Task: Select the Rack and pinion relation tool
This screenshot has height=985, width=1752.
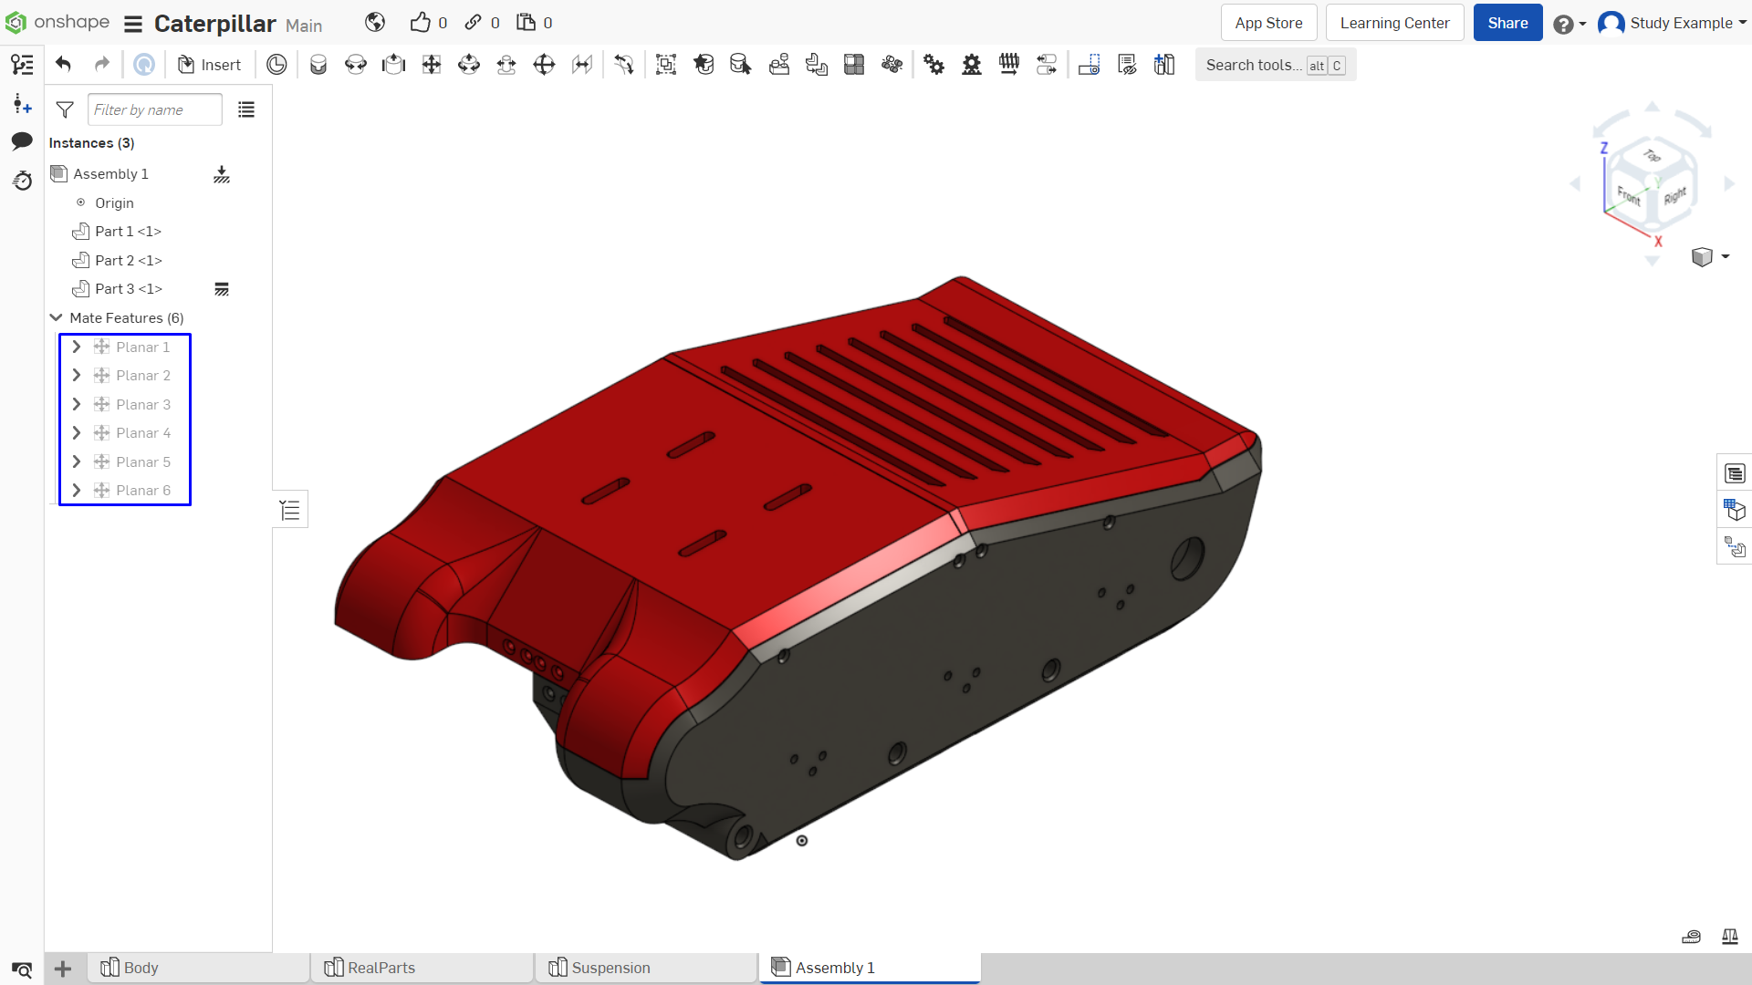Action: point(972,65)
